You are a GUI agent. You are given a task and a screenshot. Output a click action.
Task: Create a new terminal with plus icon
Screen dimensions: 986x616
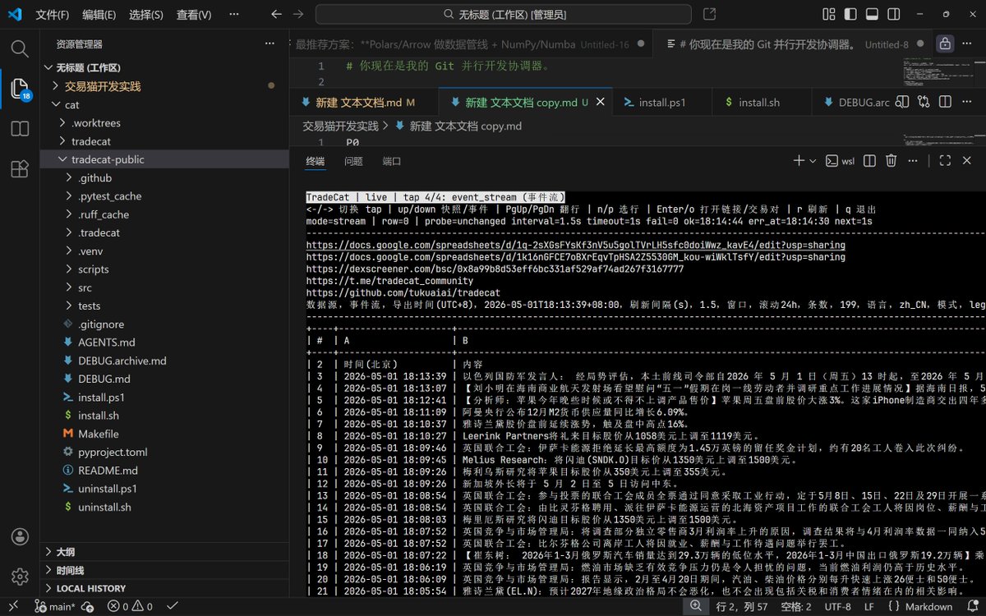tap(799, 161)
